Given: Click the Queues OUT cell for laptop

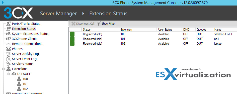Looking at the screenshot, I should pos(200,44).
